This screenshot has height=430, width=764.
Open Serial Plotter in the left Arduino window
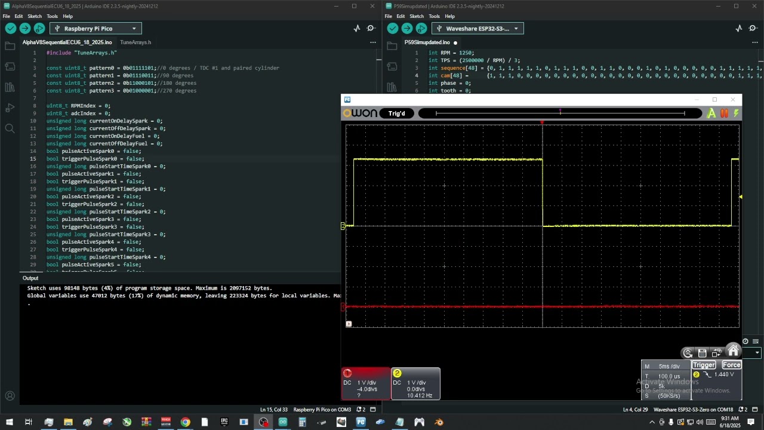[x=357, y=29]
